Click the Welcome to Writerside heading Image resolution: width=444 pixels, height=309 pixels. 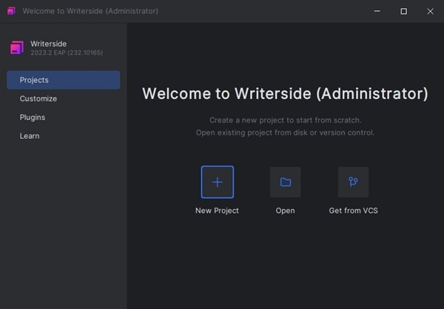pyautogui.click(x=285, y=94)
